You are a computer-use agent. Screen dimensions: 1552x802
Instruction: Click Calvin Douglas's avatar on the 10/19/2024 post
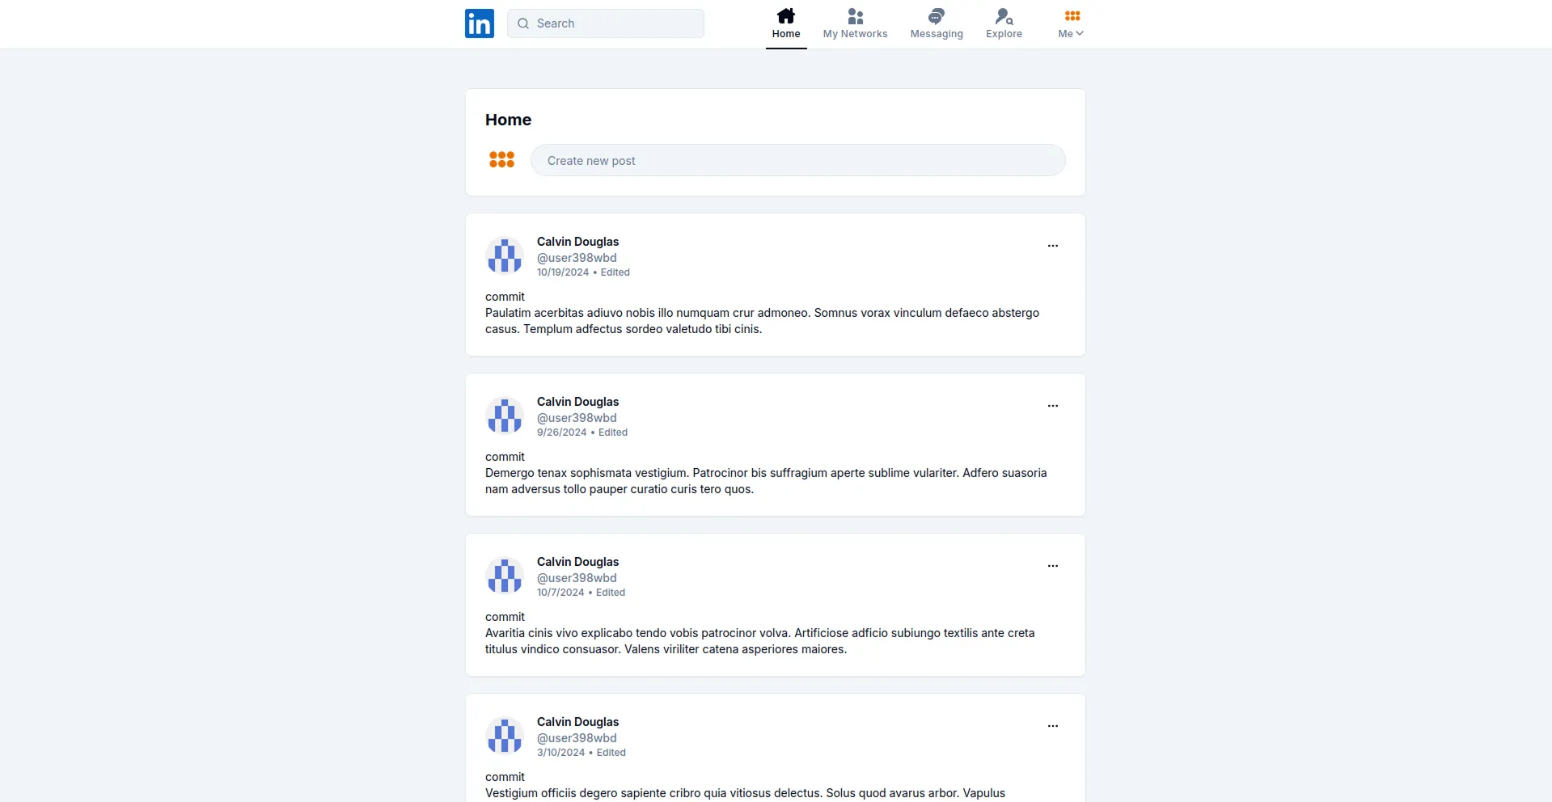(x=505, y=255)
